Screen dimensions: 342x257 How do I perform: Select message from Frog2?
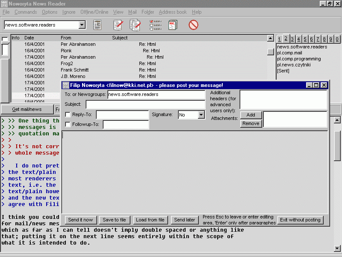(x=140, y=63)
